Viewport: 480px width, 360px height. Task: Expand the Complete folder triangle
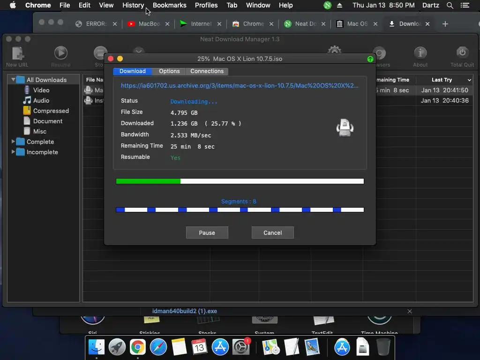coord(13,142)
